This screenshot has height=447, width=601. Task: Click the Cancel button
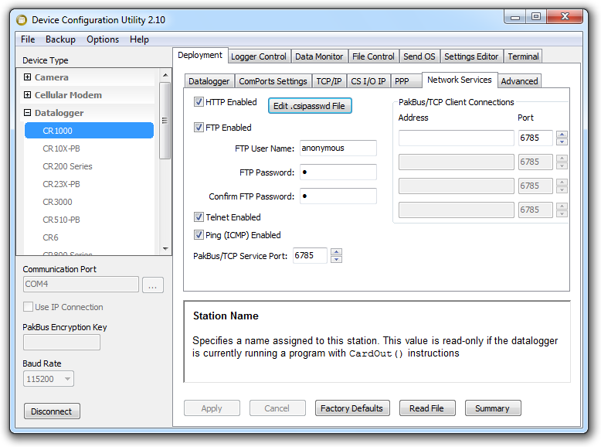[x=277, y=408]
